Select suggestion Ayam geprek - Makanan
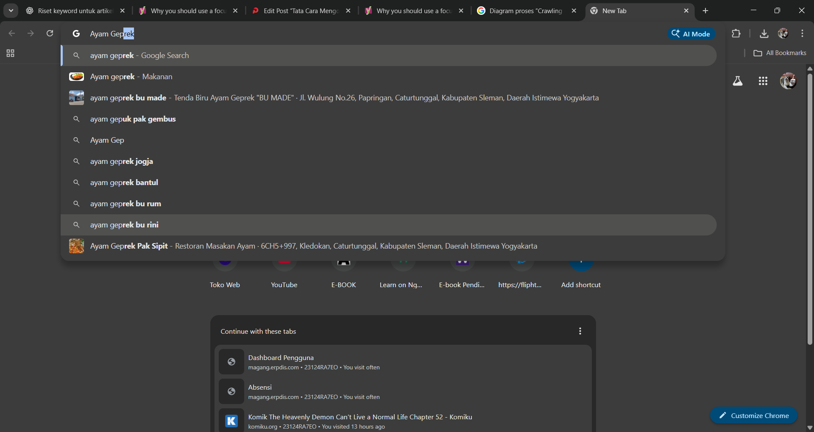Viewport: 814px width, 432px height. [389, 77]
